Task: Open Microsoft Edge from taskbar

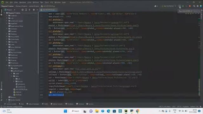Action: [108, 111]
